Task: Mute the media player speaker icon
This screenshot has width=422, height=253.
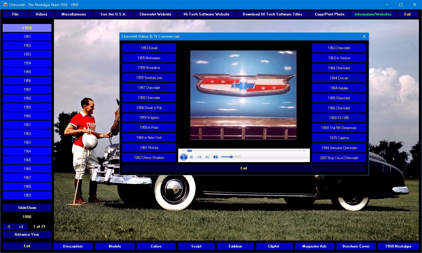Action: 216,157
